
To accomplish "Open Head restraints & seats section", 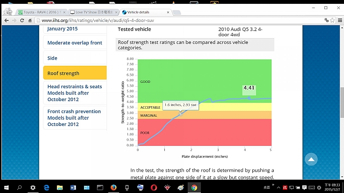I will pyautogui.click(x=75, y=93).
